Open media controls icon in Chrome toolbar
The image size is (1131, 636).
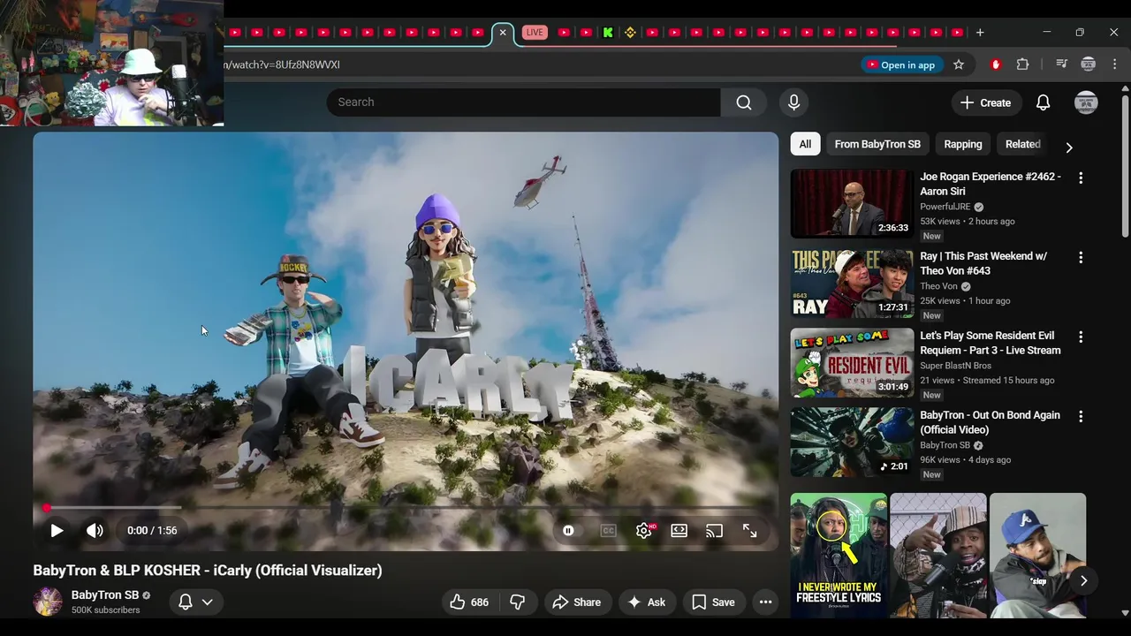(1062, 64)
